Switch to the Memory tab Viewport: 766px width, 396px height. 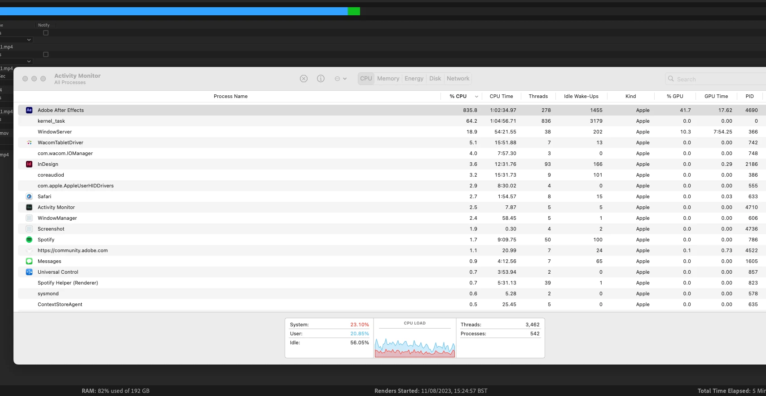click(x=388, y=79)
